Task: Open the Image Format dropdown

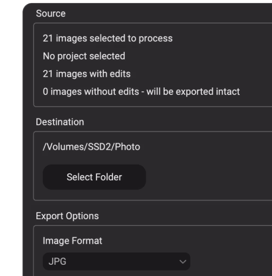Action: click(x=116, y=261)
